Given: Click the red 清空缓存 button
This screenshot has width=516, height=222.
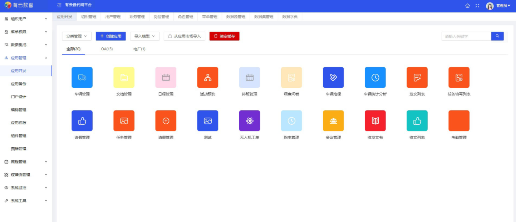Looking at the screenshot, I should [x=224, y=36].
